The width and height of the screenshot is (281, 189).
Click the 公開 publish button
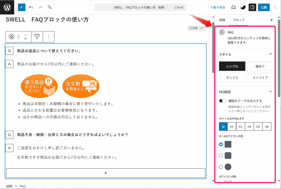click(x=264, y=7)
